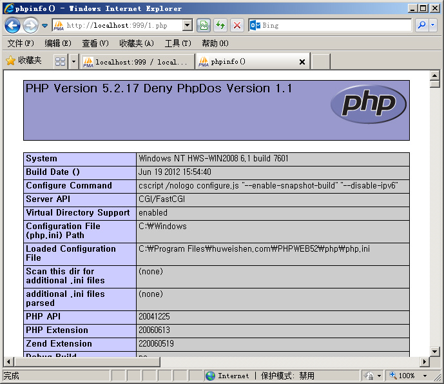This screenshot has width=444, height=384.
Task: Click the 保护模式: 禁用 status text
Action: (x=287, y=376)
